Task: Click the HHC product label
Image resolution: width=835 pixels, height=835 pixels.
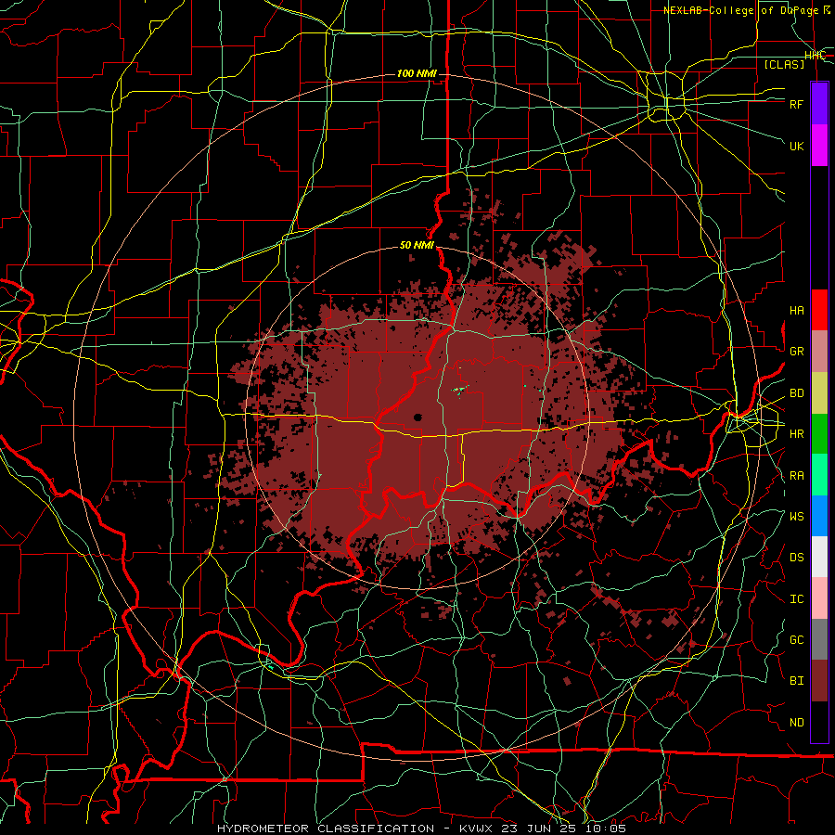Action: pos(815,56)
